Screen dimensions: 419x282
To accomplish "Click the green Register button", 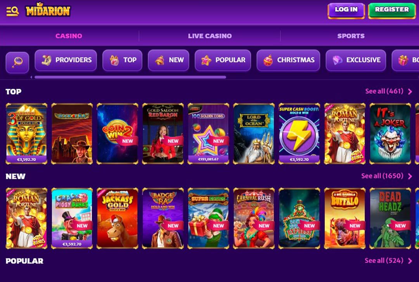I will tap(392, 11).
